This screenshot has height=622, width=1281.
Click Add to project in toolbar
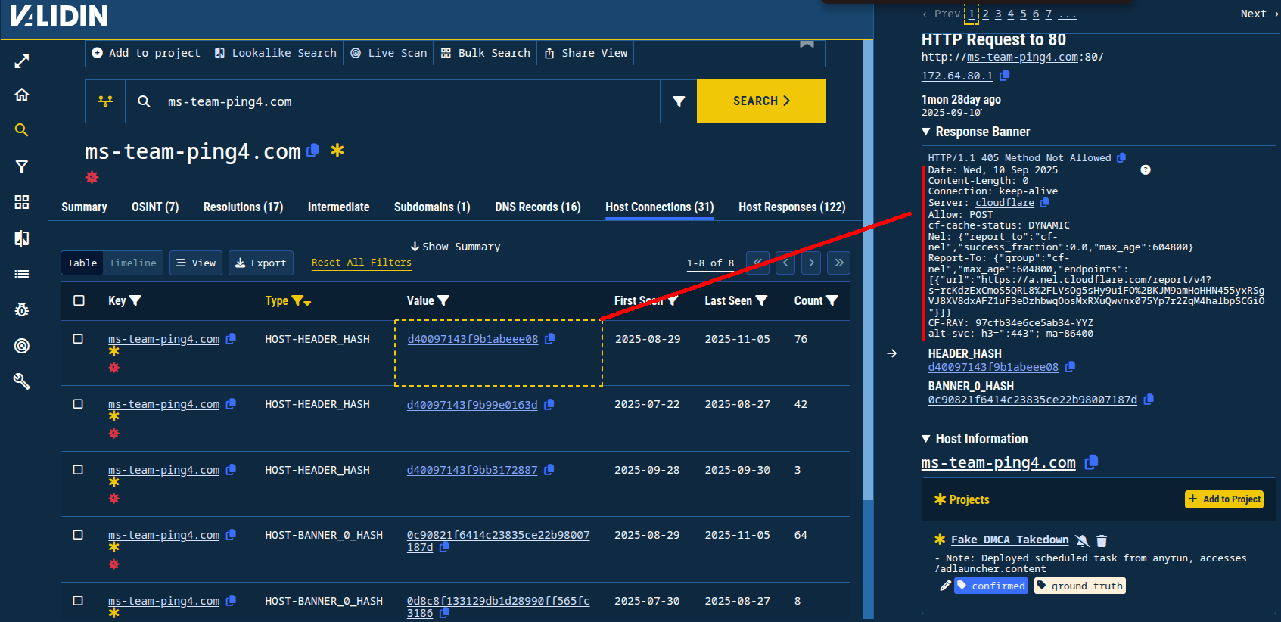click(x=146, y=53)
